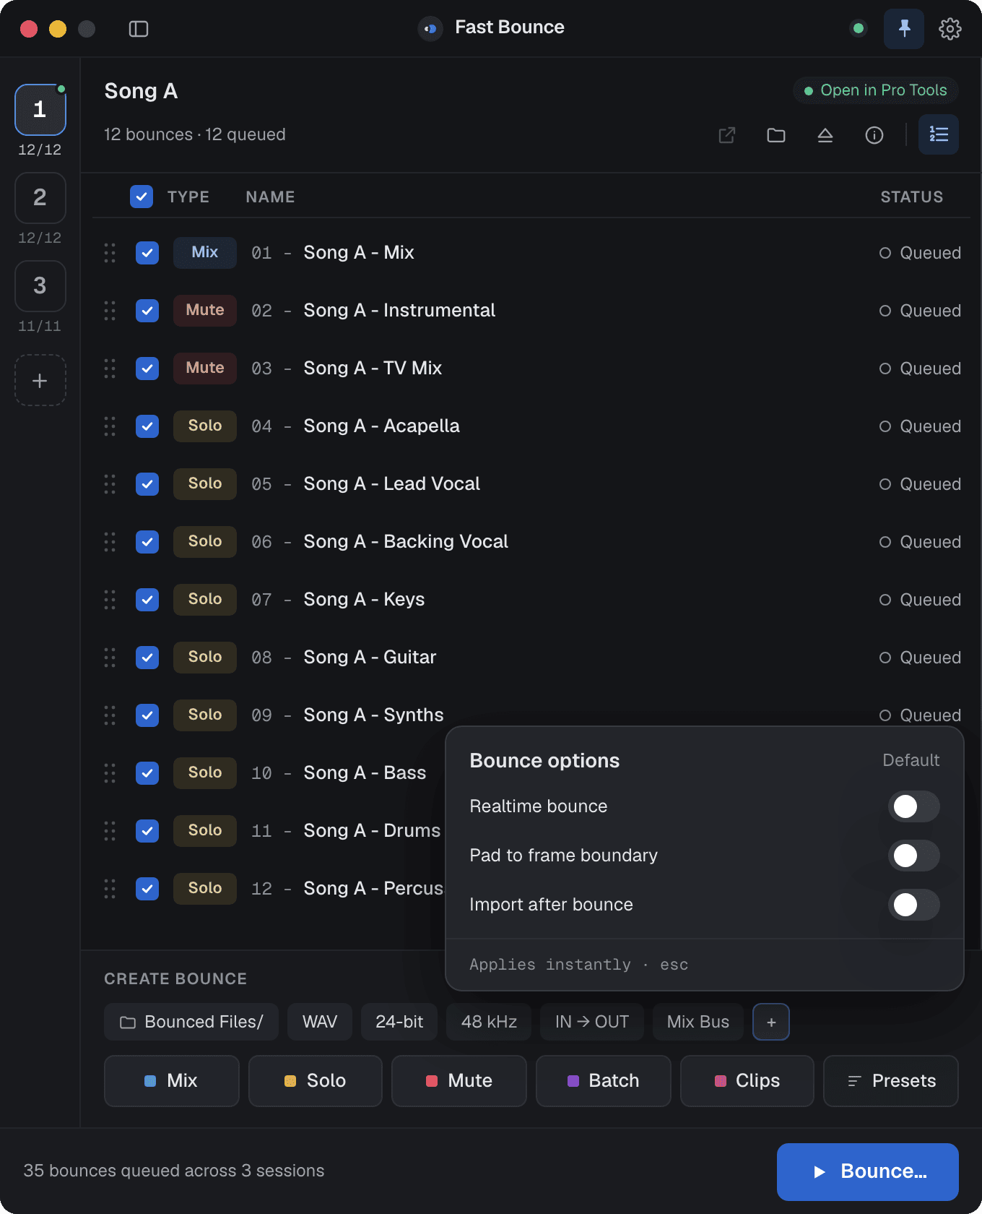Click the green connection status dot
The width and height of the screenshot is (982, 1214).
point(859,29)
